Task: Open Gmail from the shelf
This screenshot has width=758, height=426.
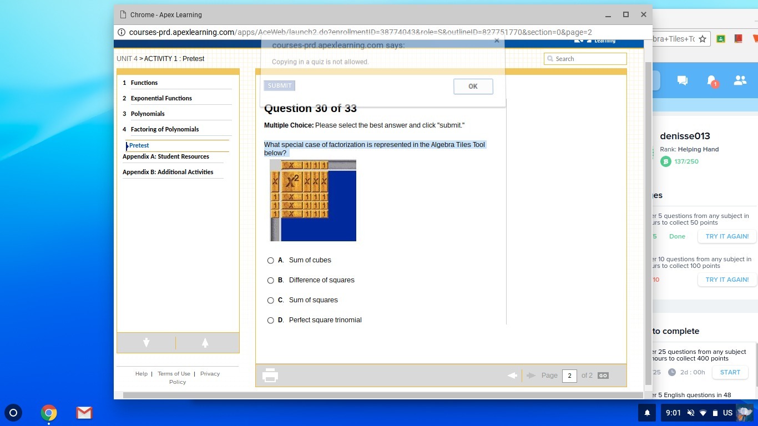Action: 84,413
